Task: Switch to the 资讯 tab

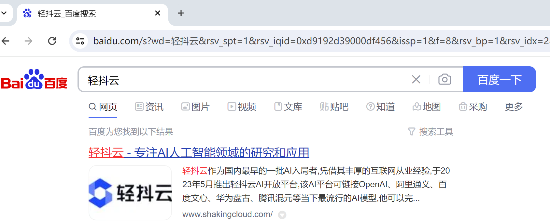Action: coord(149,107)
